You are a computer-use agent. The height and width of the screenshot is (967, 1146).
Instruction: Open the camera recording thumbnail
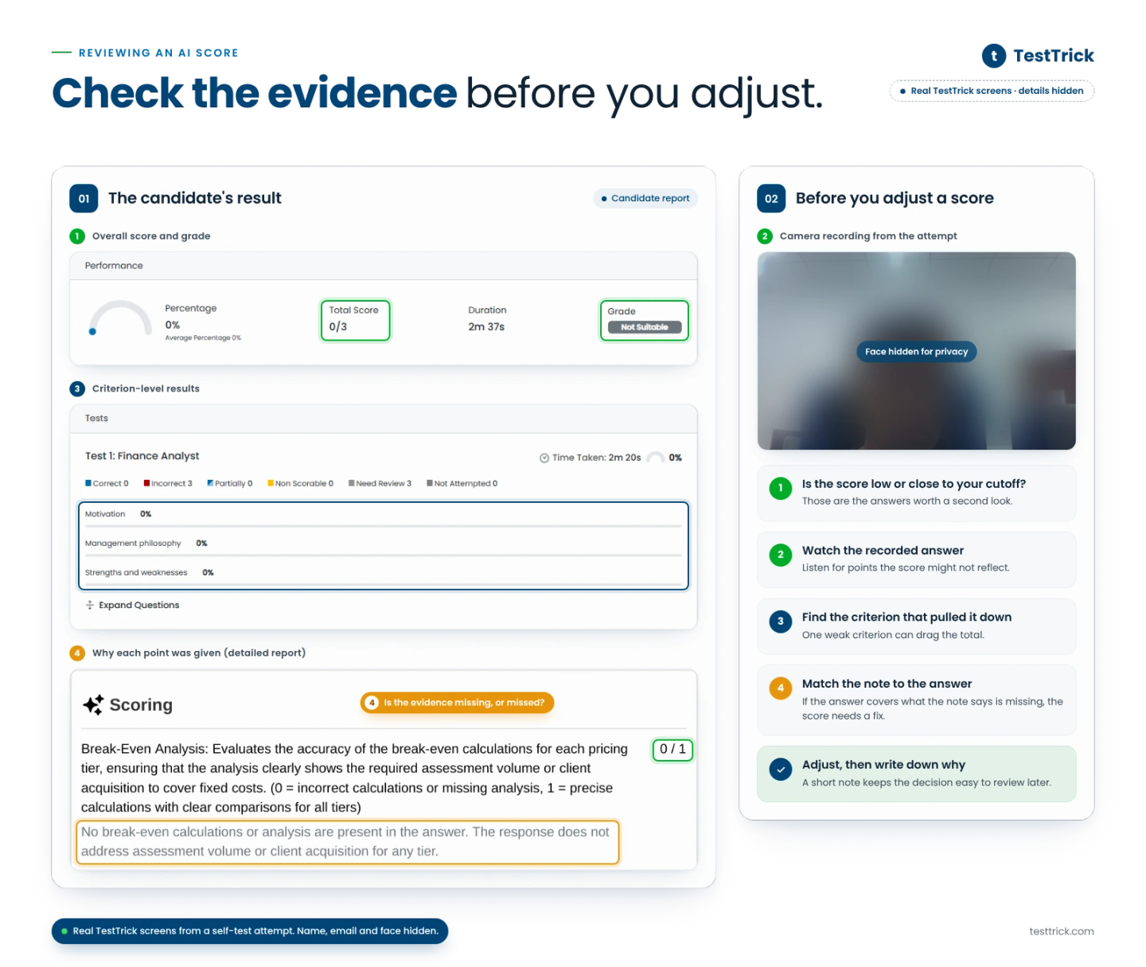click(917, 351)
